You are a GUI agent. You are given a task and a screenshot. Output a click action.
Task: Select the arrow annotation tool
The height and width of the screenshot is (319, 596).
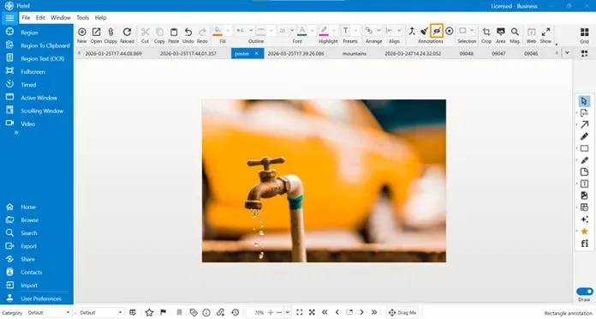(584, 124)
